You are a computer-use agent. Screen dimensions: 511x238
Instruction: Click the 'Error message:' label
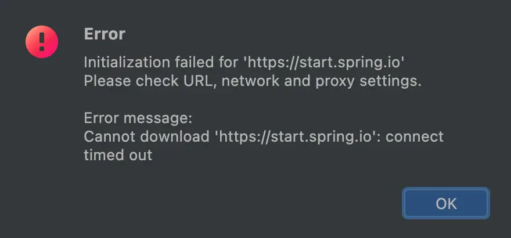coord(138,118)
